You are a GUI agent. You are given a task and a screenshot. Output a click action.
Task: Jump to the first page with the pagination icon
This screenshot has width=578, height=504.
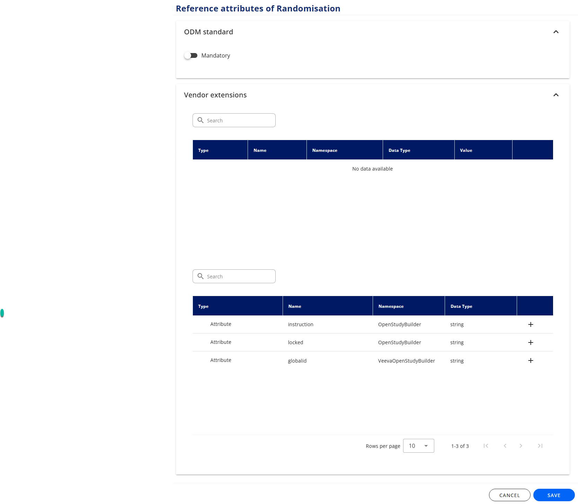(486, 446)
